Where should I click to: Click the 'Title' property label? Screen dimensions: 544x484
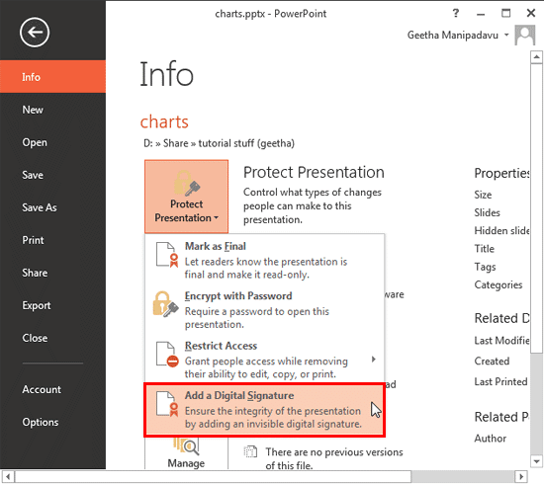tap(484, 248)
